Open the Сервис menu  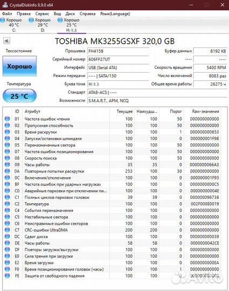[x=42, y=13]
